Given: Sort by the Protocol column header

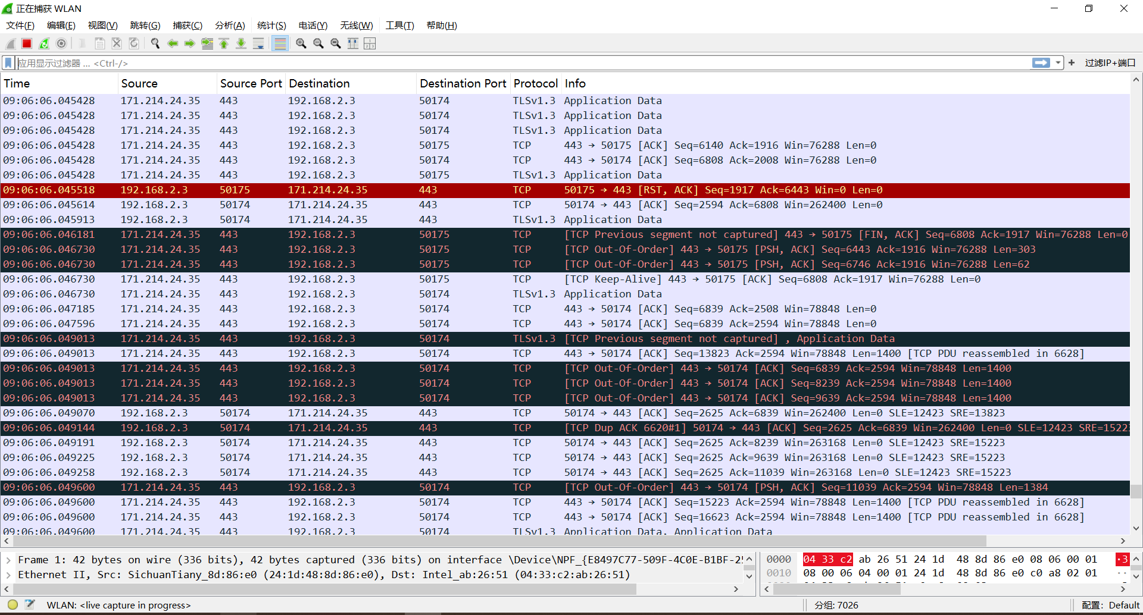Looking at the screenshot, I should tap(536, 83).
